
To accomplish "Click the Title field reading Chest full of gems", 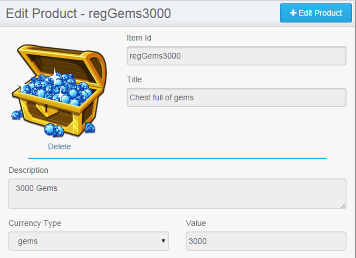I will [237, 97].
